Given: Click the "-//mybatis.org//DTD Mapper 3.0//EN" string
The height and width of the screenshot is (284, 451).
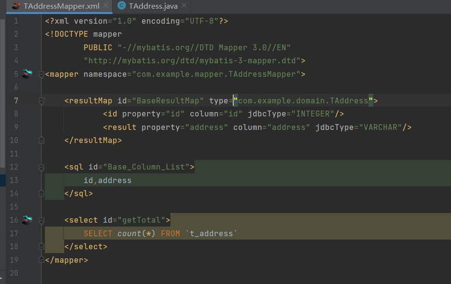Looking at the screenshot, I should [x=204, y=47].
